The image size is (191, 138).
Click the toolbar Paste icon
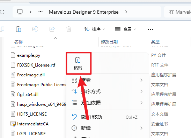pyautogui.click(x=19, y=29)
